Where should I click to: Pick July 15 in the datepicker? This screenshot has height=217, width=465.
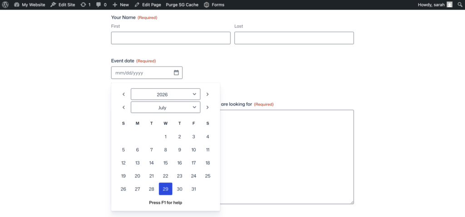165,163
